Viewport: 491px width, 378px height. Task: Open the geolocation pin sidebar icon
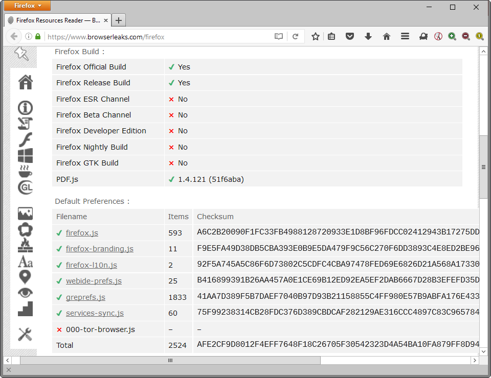pos(25,277)
